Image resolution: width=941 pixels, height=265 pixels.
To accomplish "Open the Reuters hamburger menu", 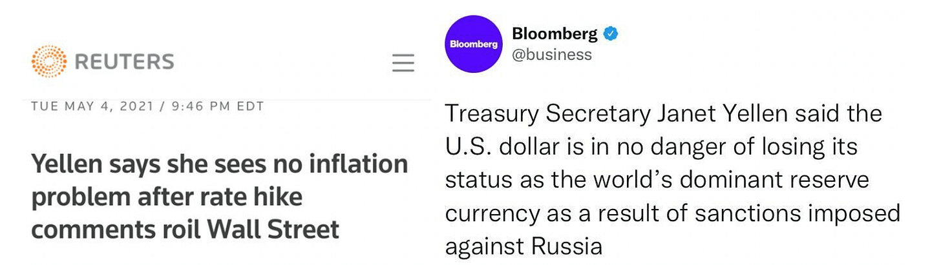I will tap(403, 63).
